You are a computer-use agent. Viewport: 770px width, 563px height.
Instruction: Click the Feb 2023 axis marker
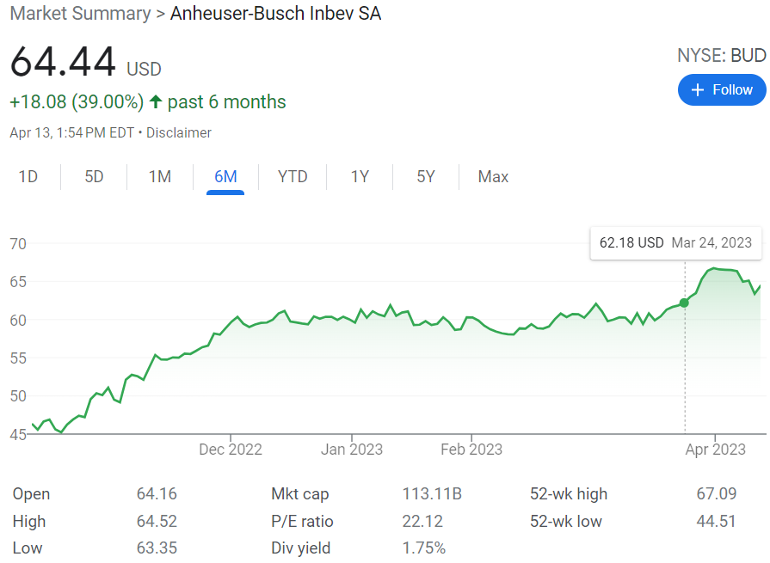pos(471,450)
